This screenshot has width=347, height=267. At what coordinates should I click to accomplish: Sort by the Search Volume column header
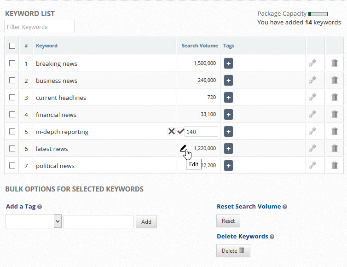pyautogui.click(x=199, y=46)
